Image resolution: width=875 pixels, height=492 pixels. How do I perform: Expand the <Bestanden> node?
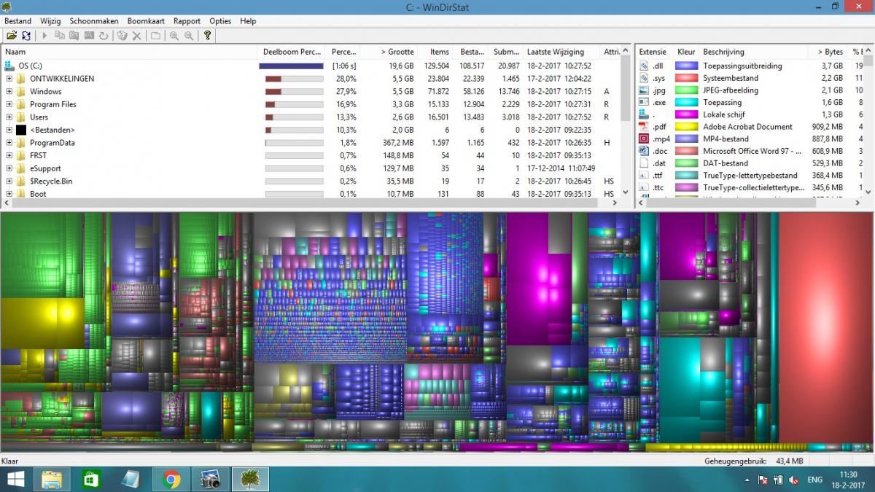(9, 130)
